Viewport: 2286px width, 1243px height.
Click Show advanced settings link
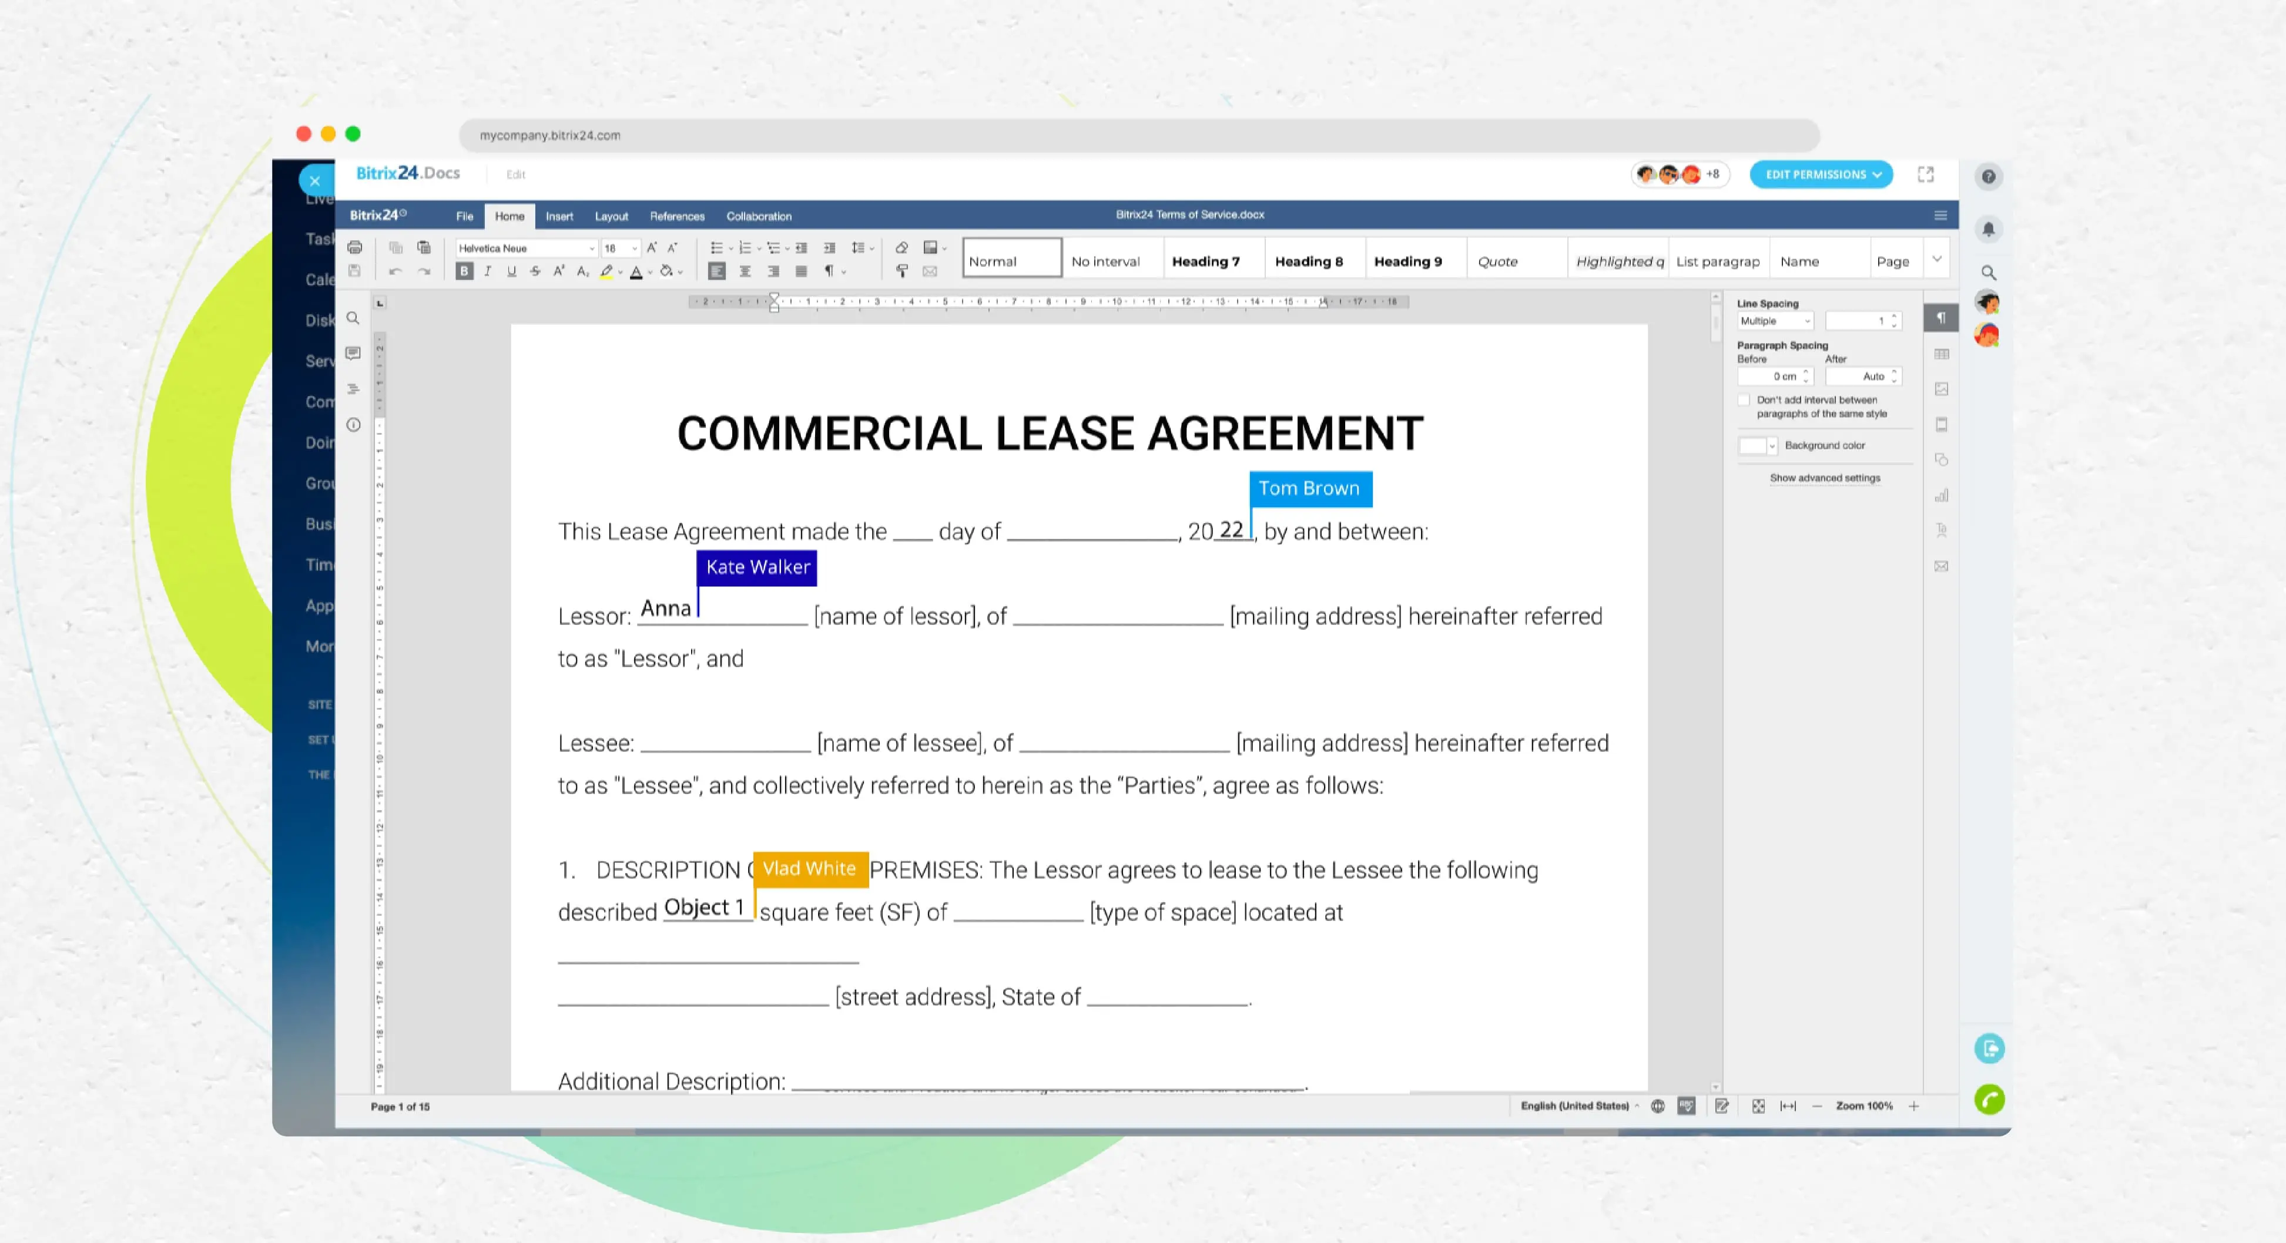tap(1825, 478)
